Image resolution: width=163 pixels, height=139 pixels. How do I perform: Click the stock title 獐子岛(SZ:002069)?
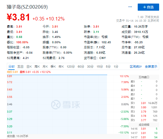click(27, 7)
